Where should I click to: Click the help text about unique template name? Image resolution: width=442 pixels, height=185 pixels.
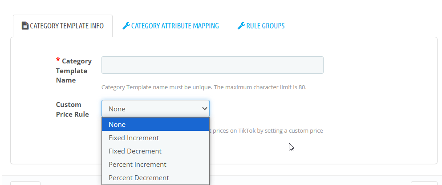(x=204, y=87)
